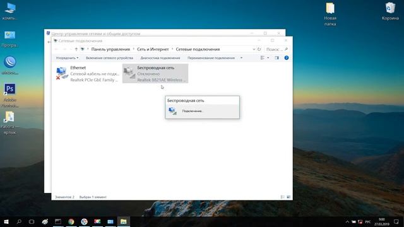Open Chrome from the taskbar
Image resolution: width=404 pixels, height=227 pixels.
point(71,221)
